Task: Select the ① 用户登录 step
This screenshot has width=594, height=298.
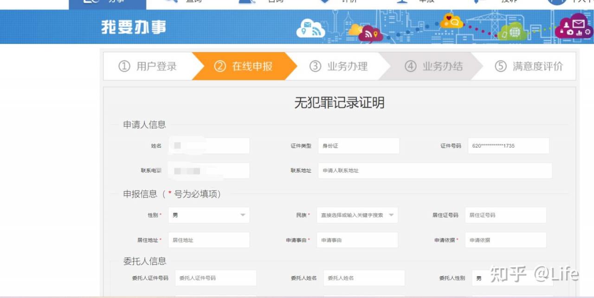Action: (148, 66)
